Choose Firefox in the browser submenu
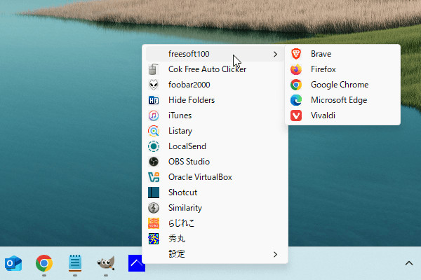Image resolution: width=421 pixels, height=280 pixels. 342,69
